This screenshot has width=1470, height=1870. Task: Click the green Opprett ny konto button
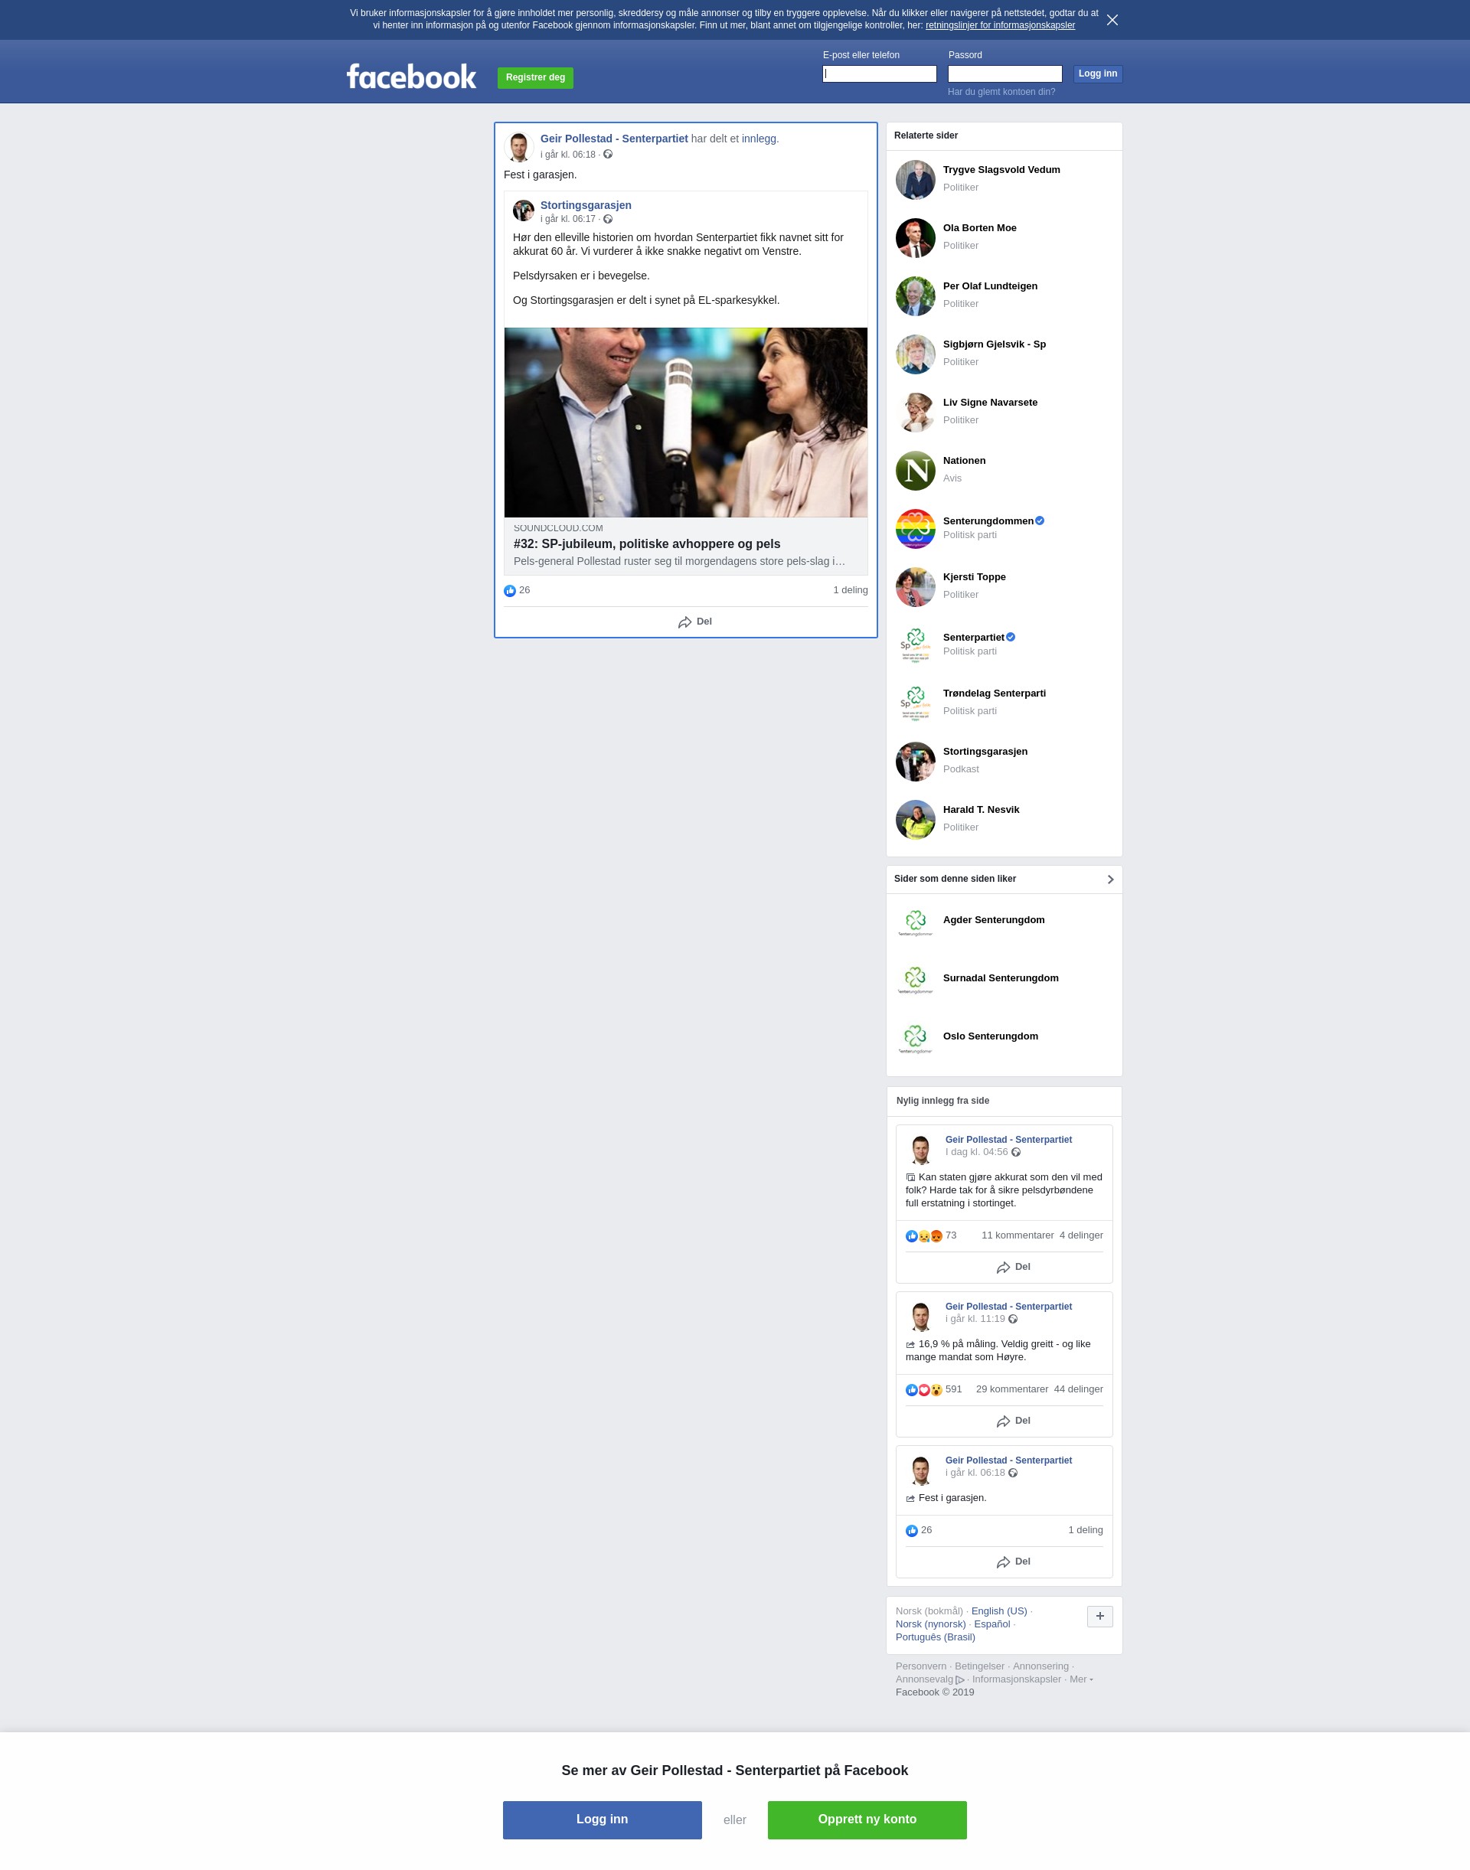pos(867,1820)
